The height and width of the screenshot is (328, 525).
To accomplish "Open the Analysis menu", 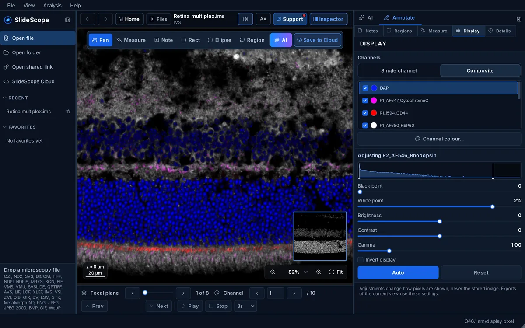I will [52, 5].
